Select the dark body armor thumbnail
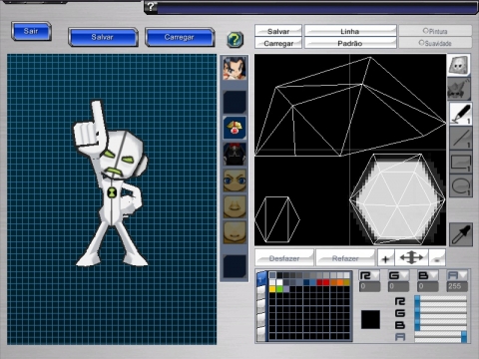The width and height of the screenshot is (479, 359). click(235, 154)
